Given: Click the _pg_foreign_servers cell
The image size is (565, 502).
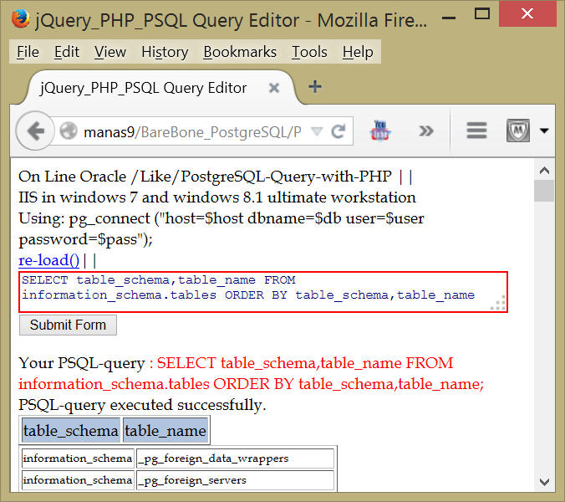Looking at the screenshot, I should [236, 480].
